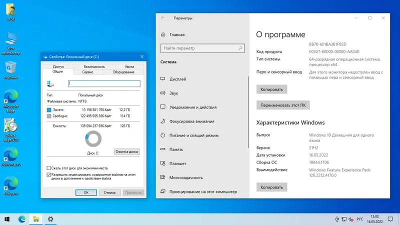Uncheck Разрешить индексировать содержимое checkbox
Image resolution: width=400 pixels, height=225 pixels.
(48, 174)
